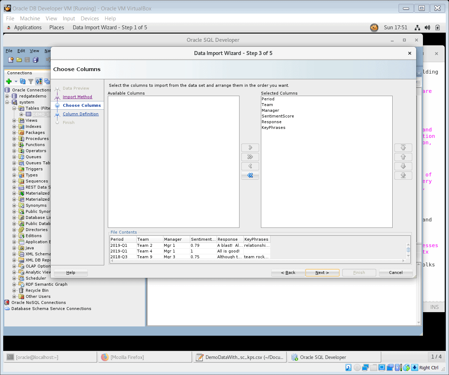Open the File menu in SQL Developer
This screenshot has height=375, width=449.
pyautogui.click(x=9, y=51)
